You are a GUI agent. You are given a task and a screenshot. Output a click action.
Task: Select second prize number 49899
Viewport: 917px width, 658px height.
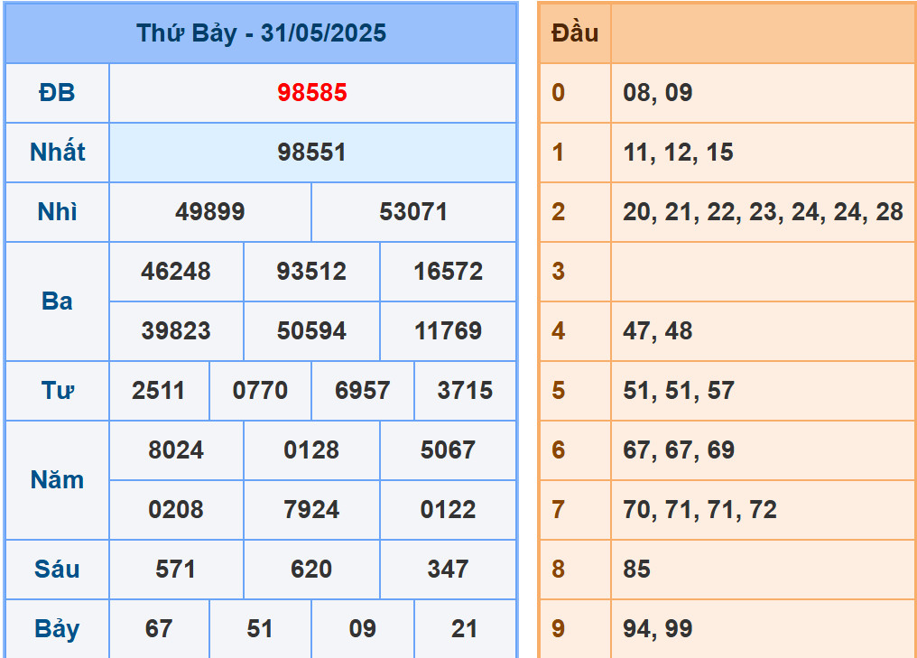210,212
